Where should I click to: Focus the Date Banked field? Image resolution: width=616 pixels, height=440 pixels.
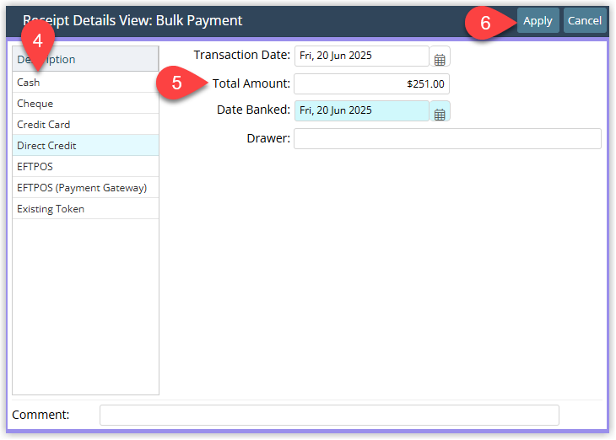[362, 110]
